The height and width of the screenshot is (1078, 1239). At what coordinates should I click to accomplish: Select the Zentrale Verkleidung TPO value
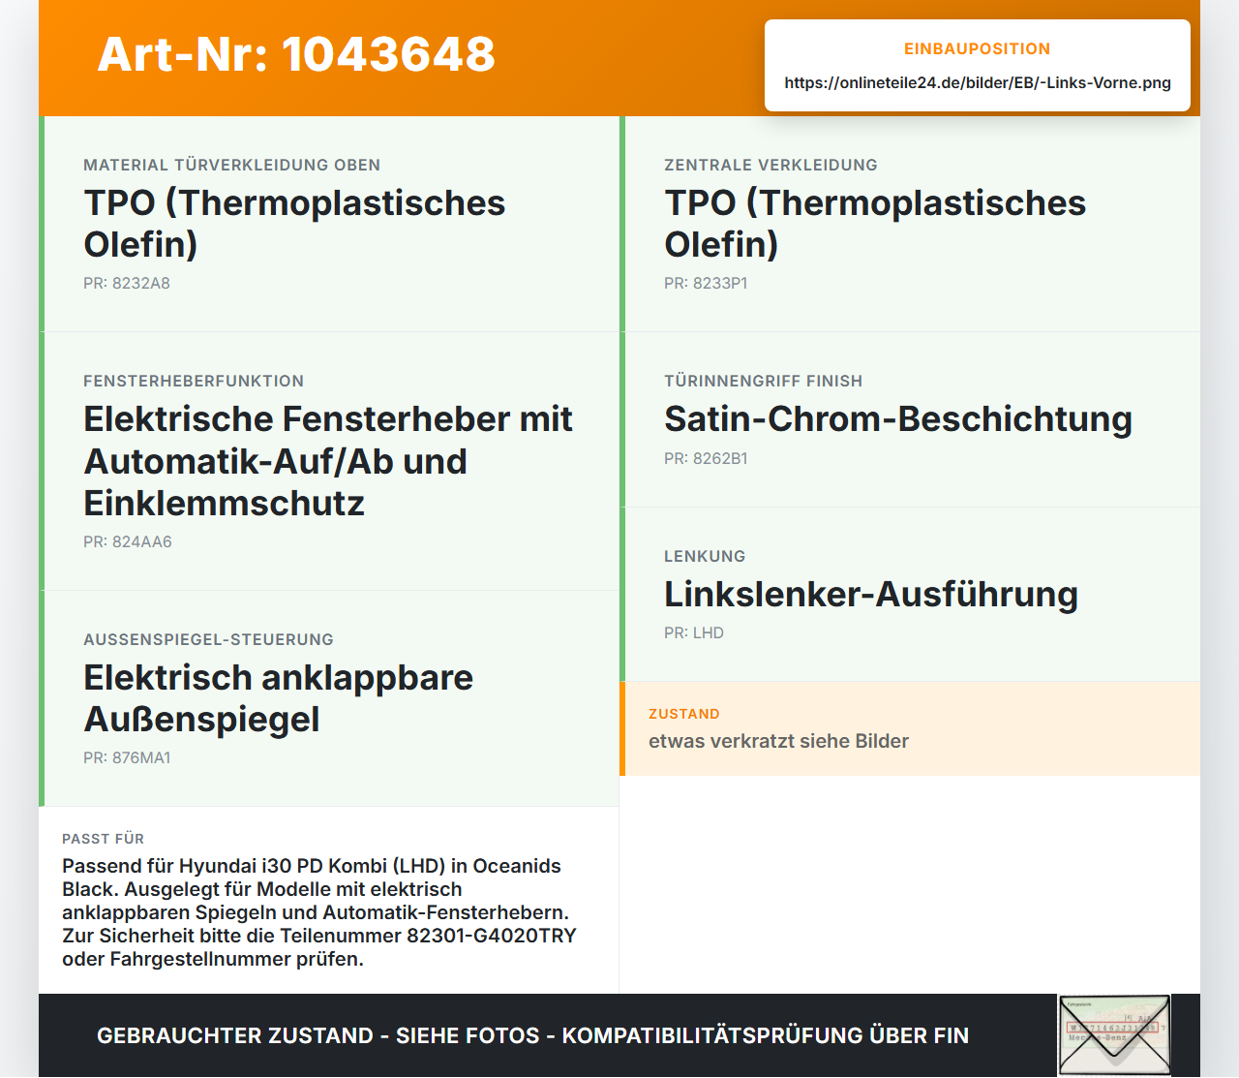[x=875, y=224]
